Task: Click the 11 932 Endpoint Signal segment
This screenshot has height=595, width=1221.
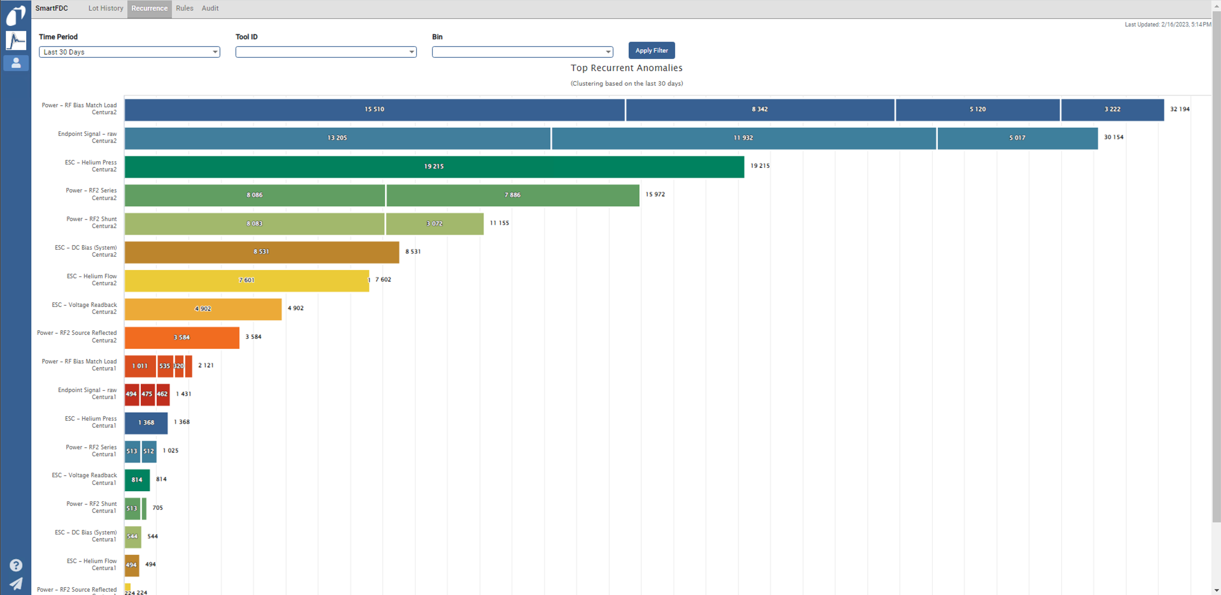Action: pyautogui.click(x=743, y=138)
